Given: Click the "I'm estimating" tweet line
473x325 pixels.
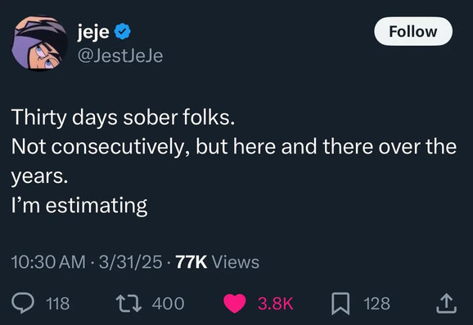Looking at the screenshot, I should point(79,206).
